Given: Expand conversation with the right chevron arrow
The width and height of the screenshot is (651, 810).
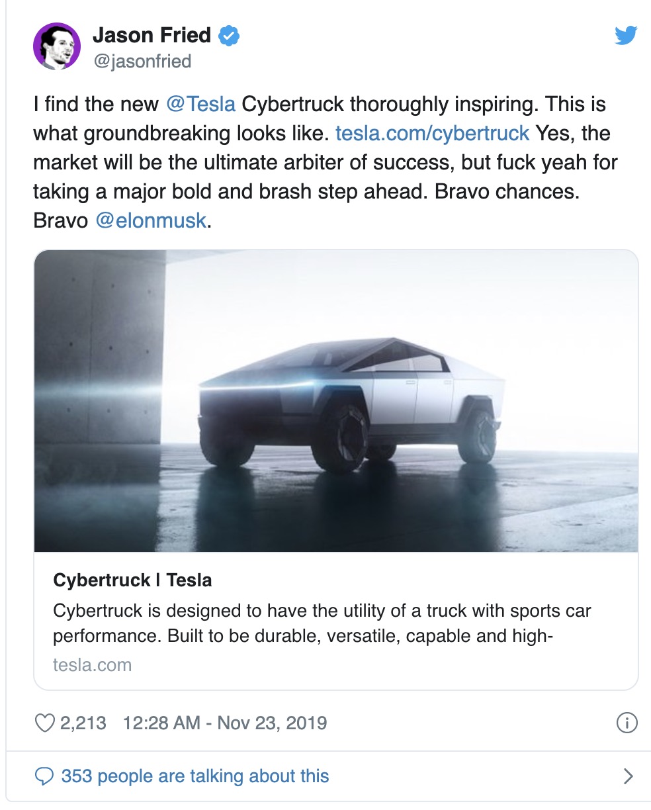Looking at the screenshot, I should coord(628,776).
